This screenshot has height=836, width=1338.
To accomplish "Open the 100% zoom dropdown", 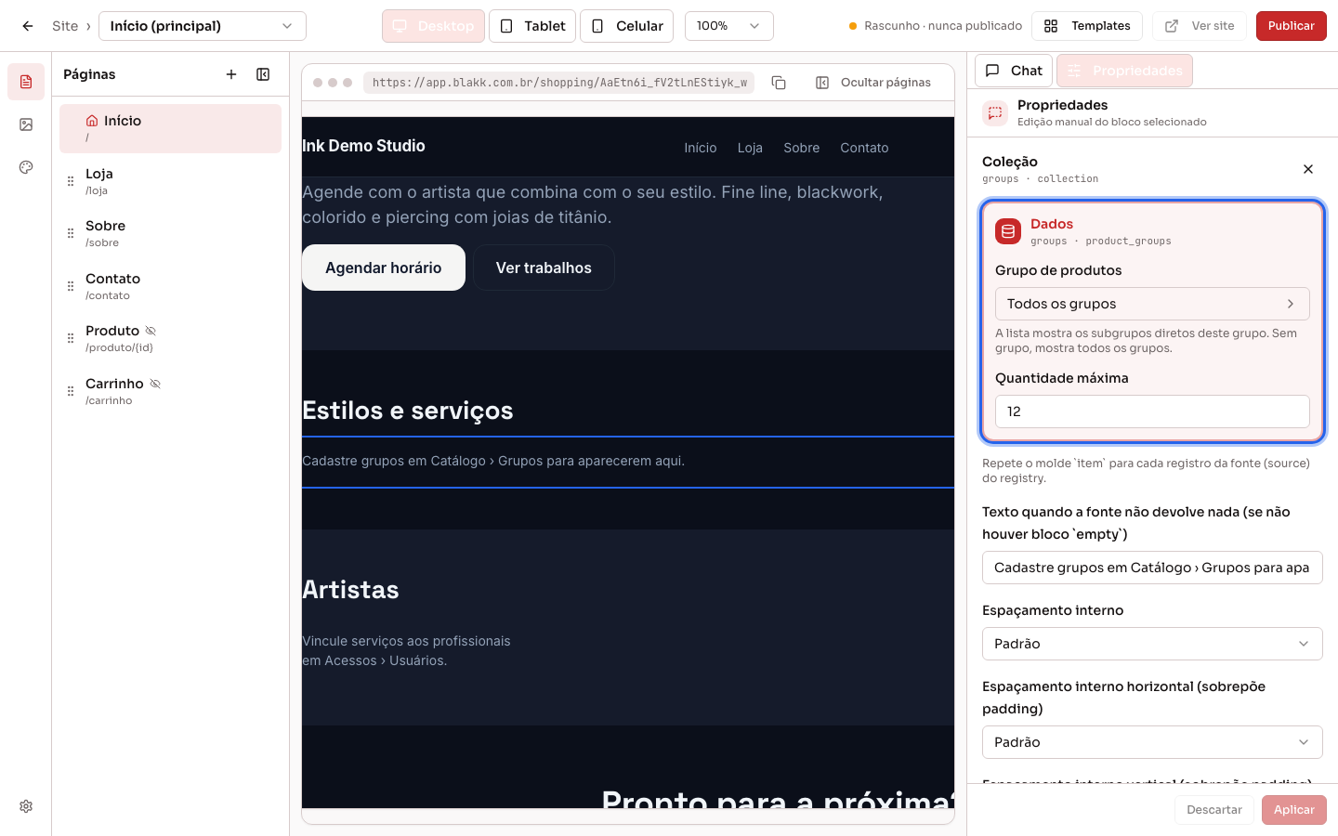I will point(729,26).
